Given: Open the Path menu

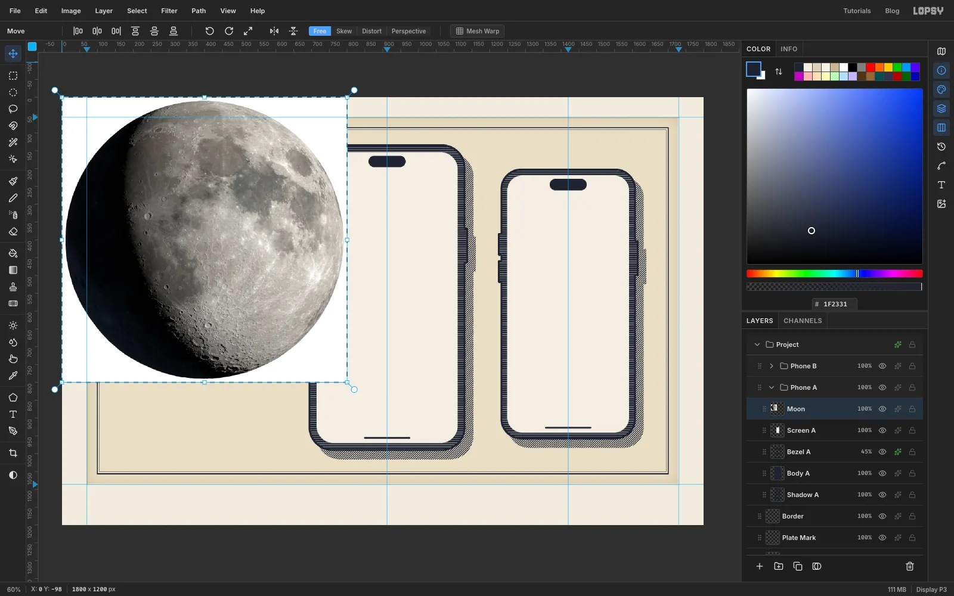Looking at the screenshot, I should coord(199,11).
